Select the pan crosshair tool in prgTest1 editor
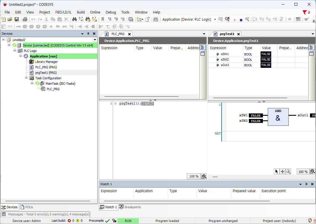The height and width of the screenshot is (224, 316). click(x=282, y=171)
